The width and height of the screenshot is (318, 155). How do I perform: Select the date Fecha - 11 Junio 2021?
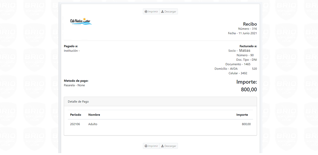pos(242,33)
